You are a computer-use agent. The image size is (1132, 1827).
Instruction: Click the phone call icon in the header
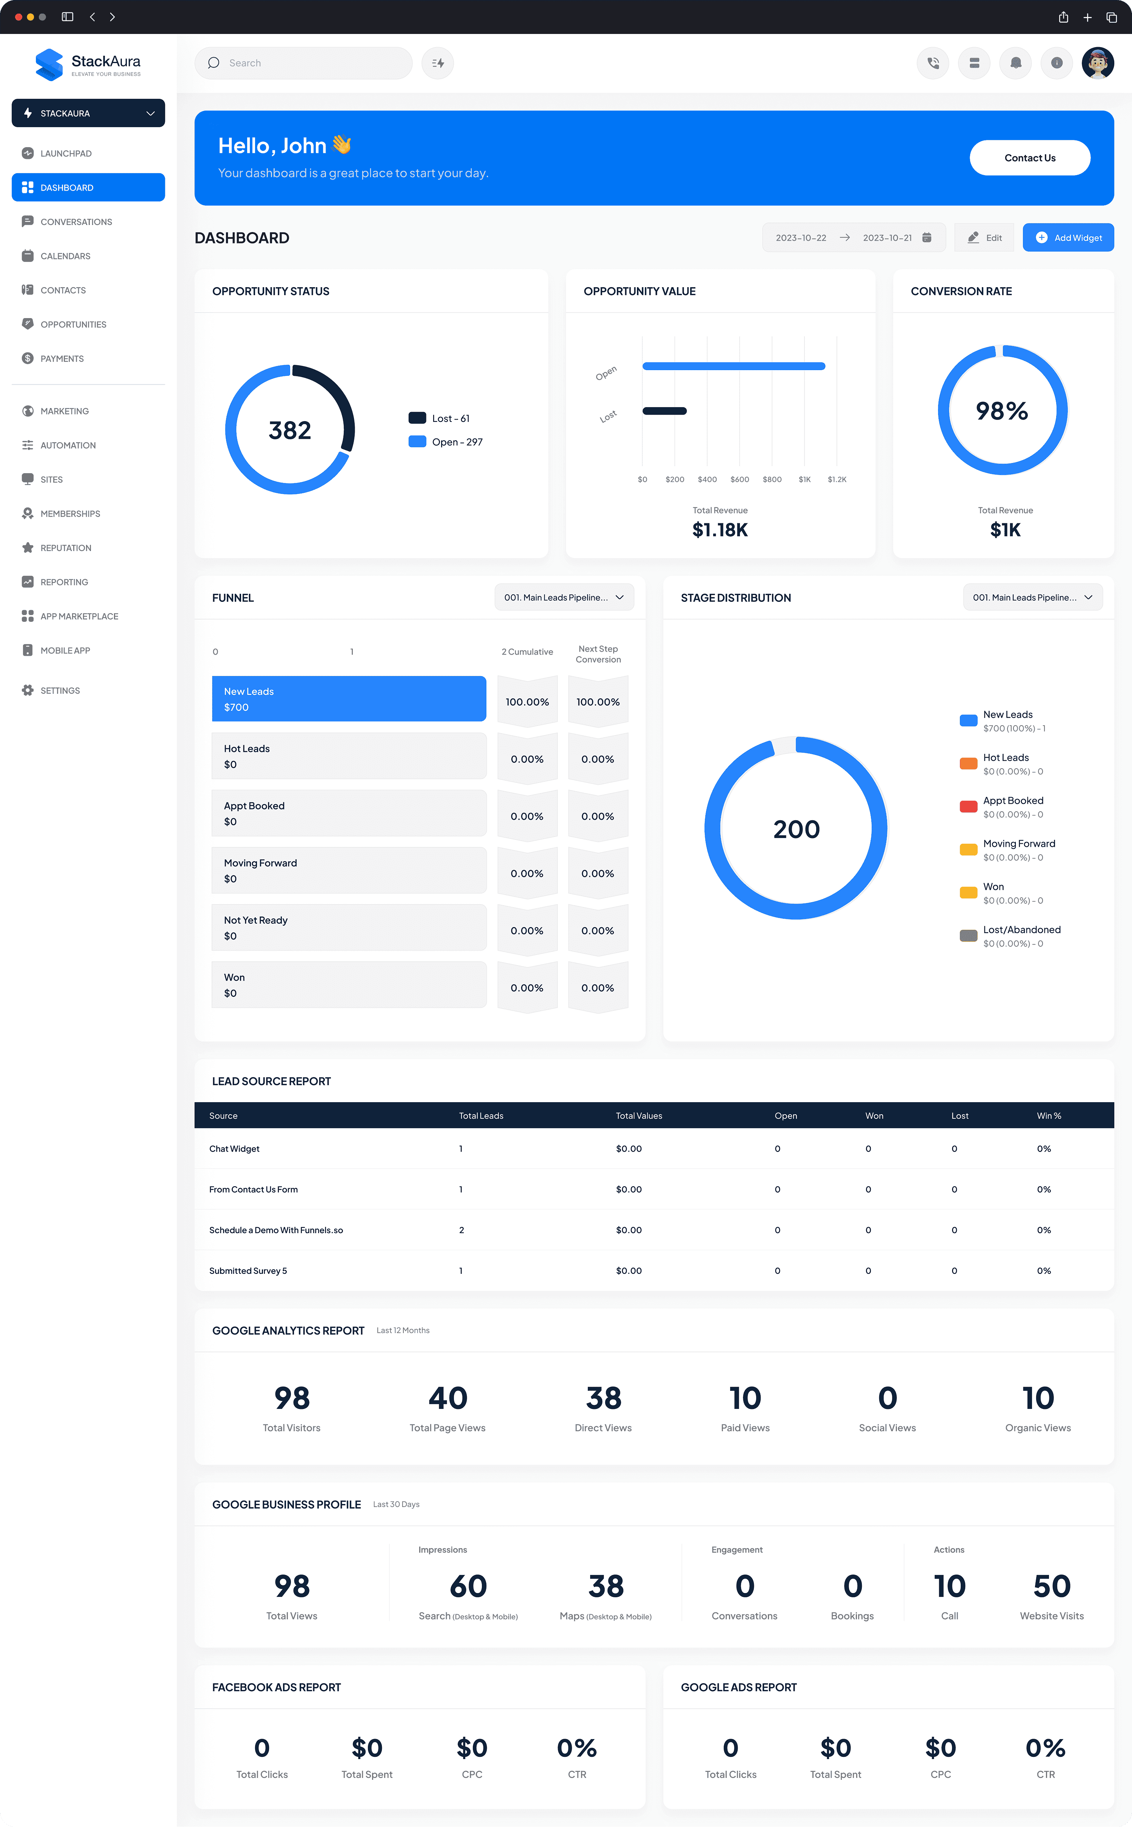pyautogui.click(x=933, y=63)
